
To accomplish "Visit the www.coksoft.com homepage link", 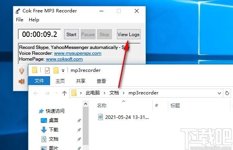I will (x=64, y=59).
